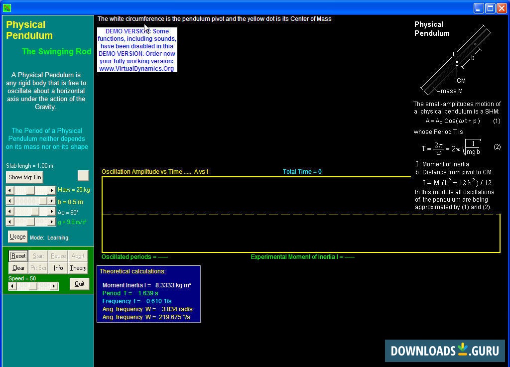Click Ang. frequency W = 3.834 rad/s
Viewport: 510px width, 367px height.
tap(147, 309)
